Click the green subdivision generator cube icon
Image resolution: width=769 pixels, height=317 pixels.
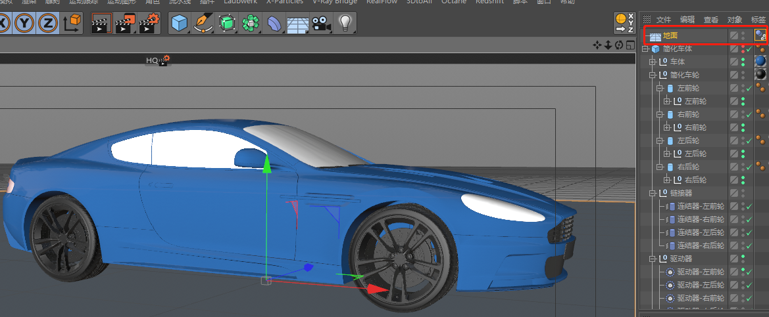(226, 22)
